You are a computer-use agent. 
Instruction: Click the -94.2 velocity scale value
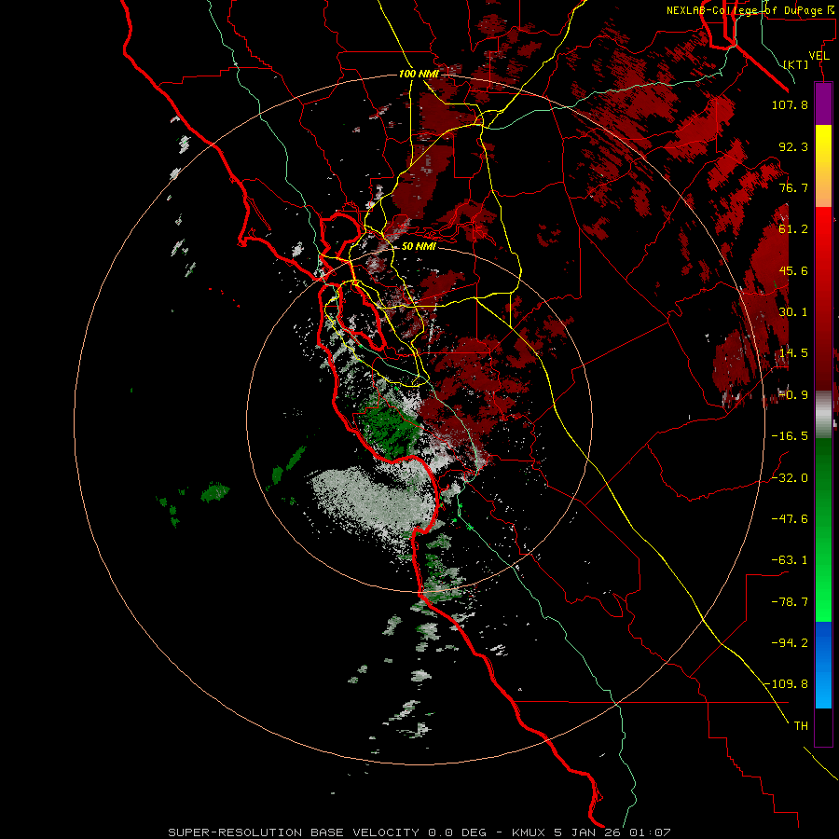tap(790, 643)
